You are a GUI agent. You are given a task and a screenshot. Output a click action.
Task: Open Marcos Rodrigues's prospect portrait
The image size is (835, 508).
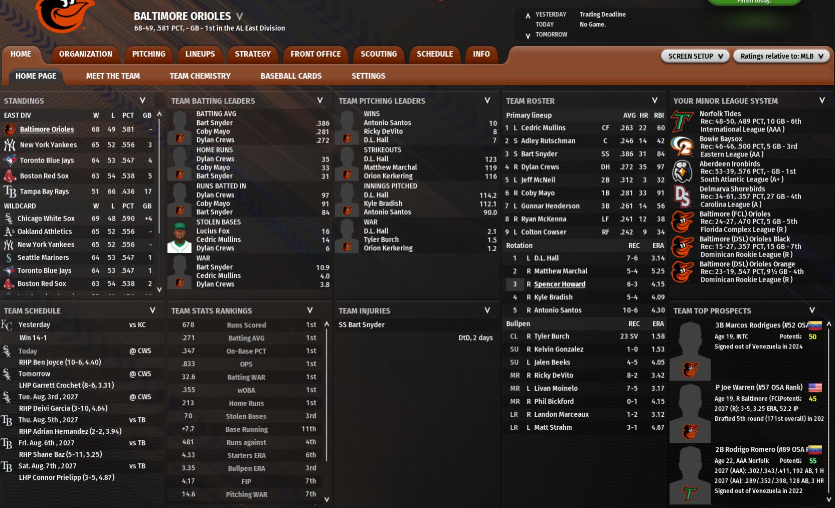690,351
